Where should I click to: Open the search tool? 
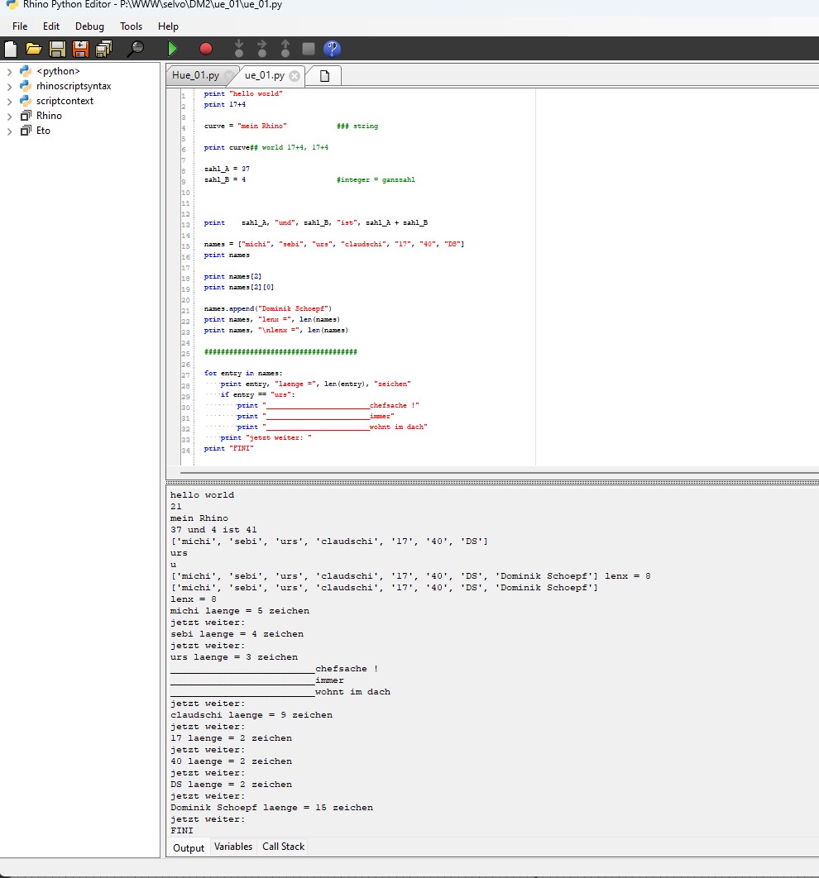point(134,49)
